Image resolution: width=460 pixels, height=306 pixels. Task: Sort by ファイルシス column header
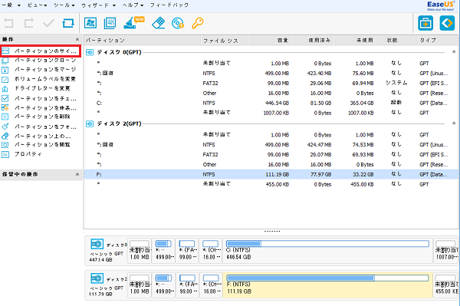(x=225, y=41)
